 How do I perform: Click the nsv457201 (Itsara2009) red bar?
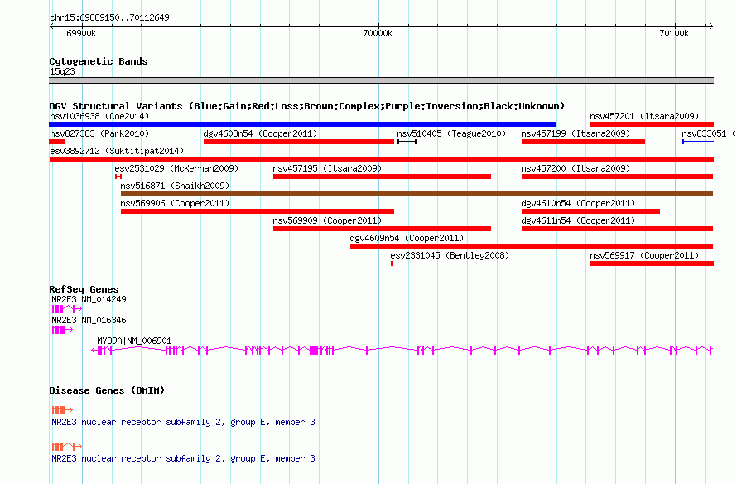652,124
